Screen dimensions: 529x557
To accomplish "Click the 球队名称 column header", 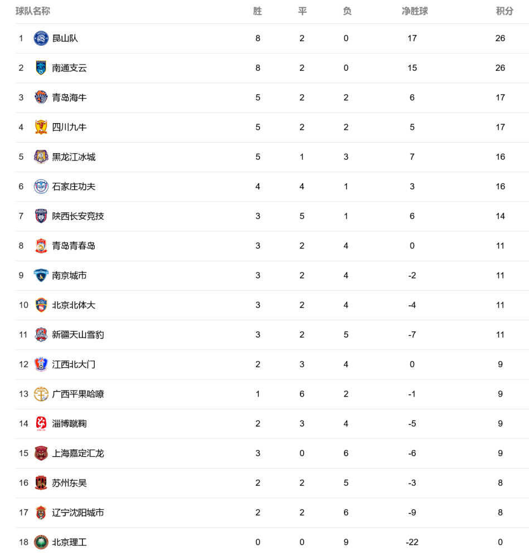I will (33, 11).
